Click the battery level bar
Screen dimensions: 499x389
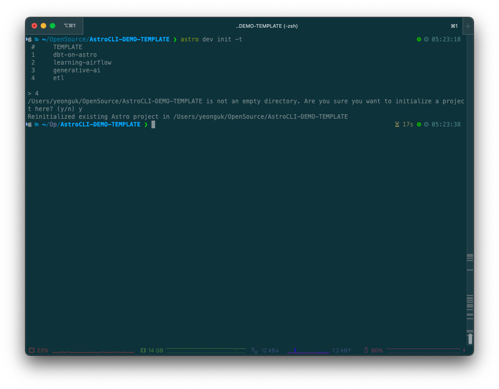tap(423, 350)
